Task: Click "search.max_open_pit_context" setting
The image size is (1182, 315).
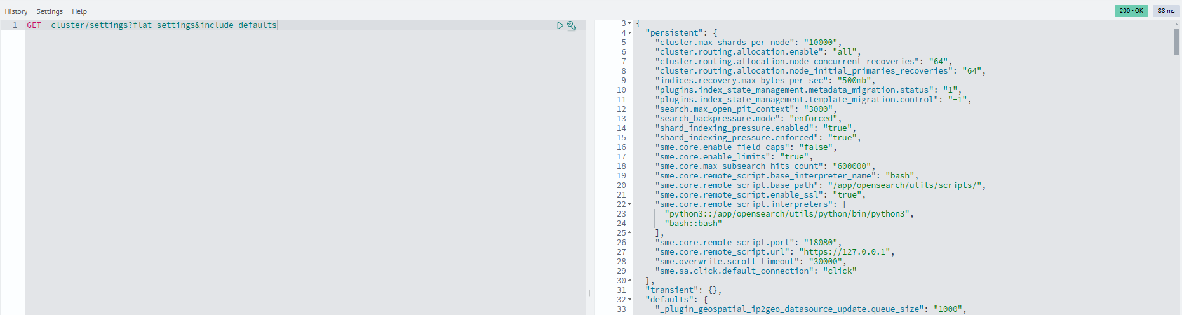Action: tap(746, 109)
